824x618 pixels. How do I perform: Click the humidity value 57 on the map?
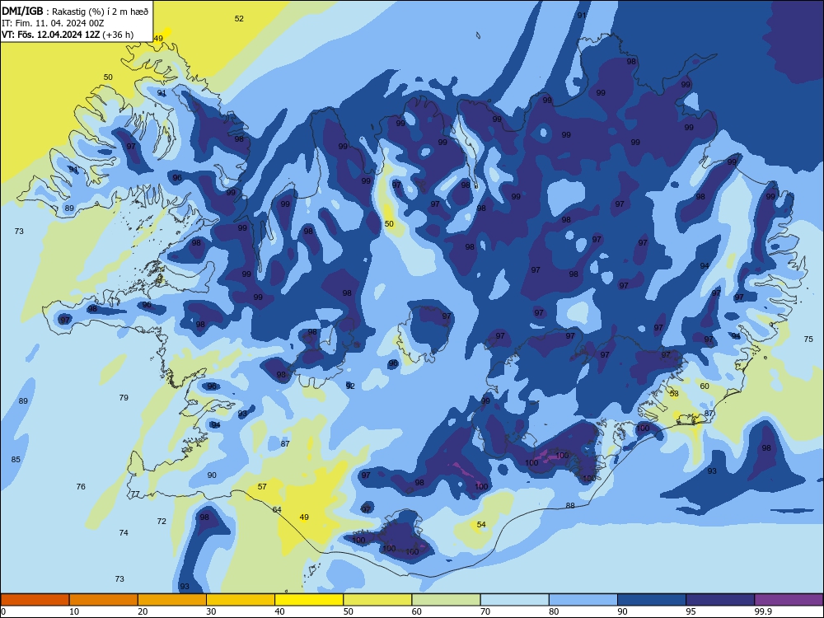click(x=262, y=487)
